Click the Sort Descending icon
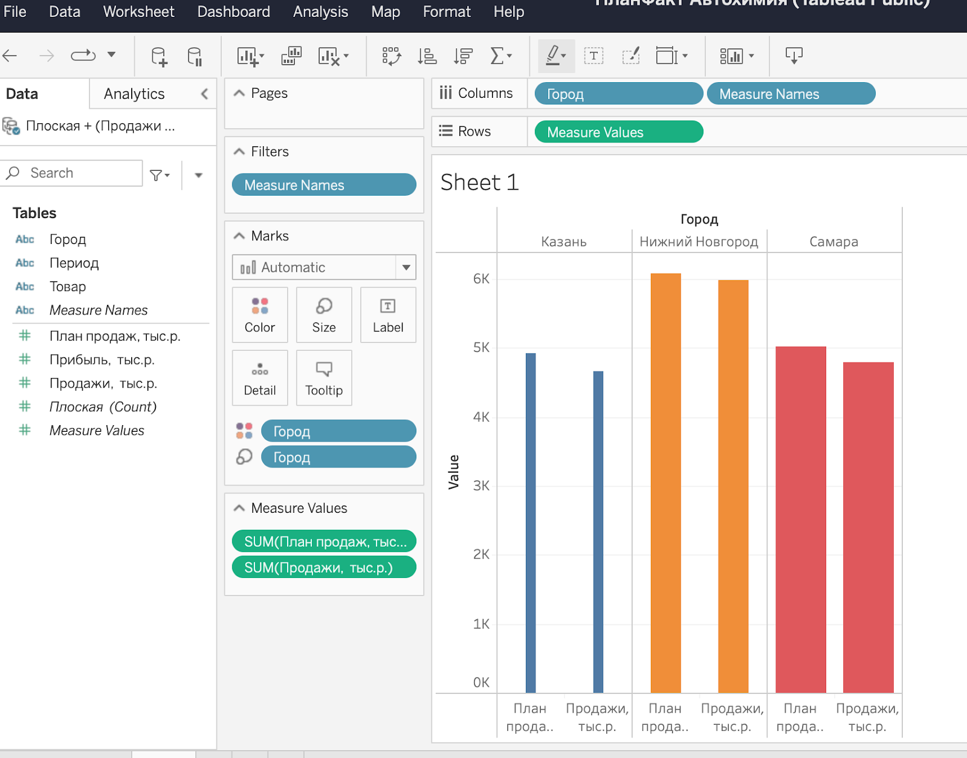This screenshot has width=967, height=758. [x=464, y=56]
